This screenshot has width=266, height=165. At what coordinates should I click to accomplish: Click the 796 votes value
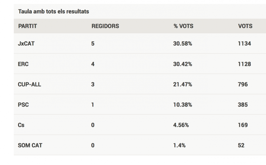tap(243, 84)
